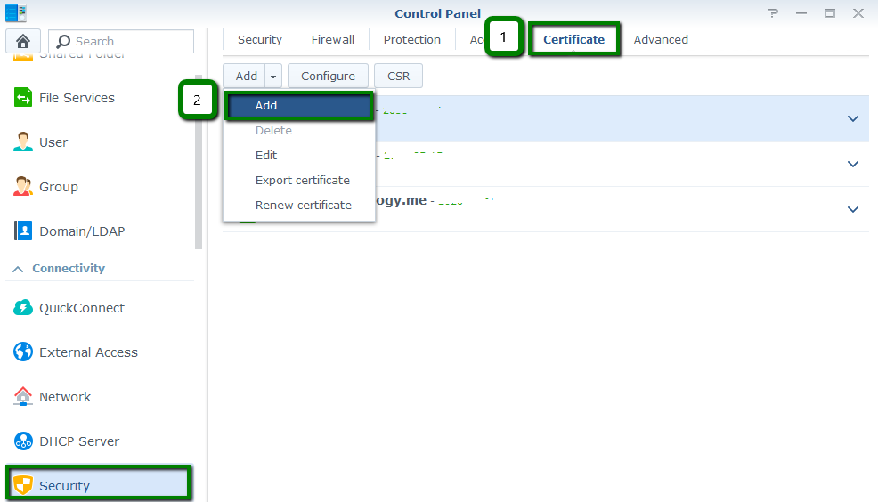Open File Services via its icon
This screenshot has width=878, height=502.
[x=23, y=98]
